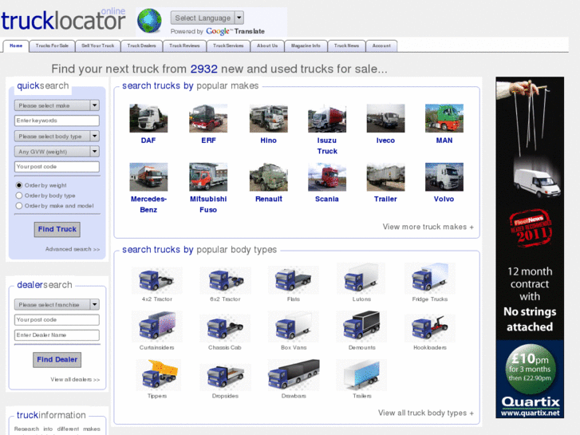
Task: Switch to Truck Reviews tab
Action: tap(184, 46)
